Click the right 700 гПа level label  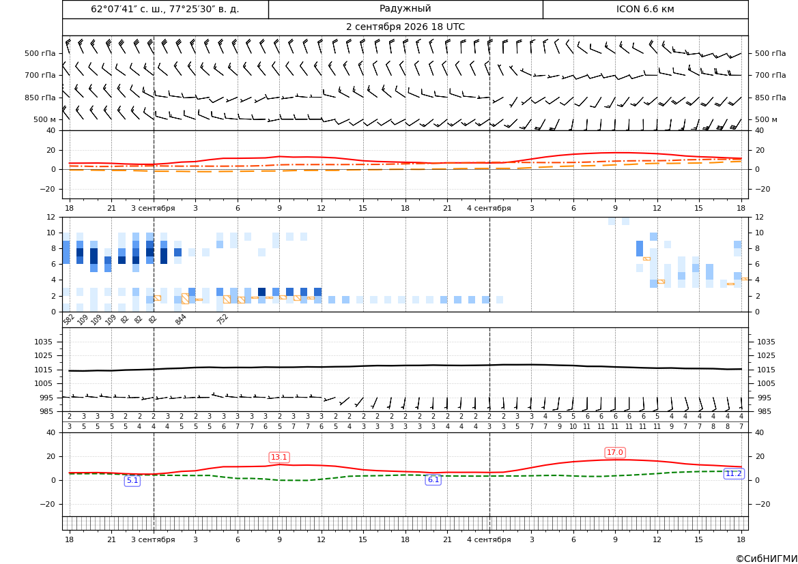coord(771,75)
